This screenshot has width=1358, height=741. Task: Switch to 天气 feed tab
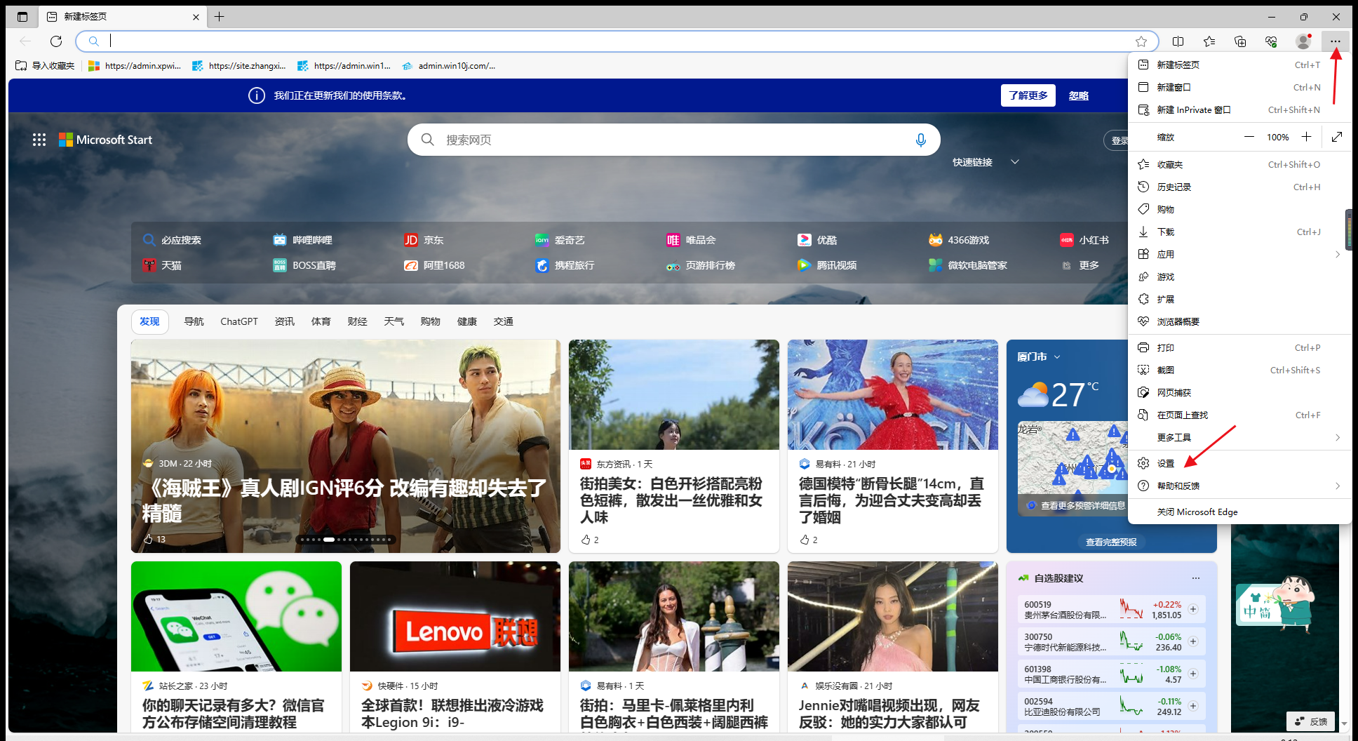tap(394, 321)
